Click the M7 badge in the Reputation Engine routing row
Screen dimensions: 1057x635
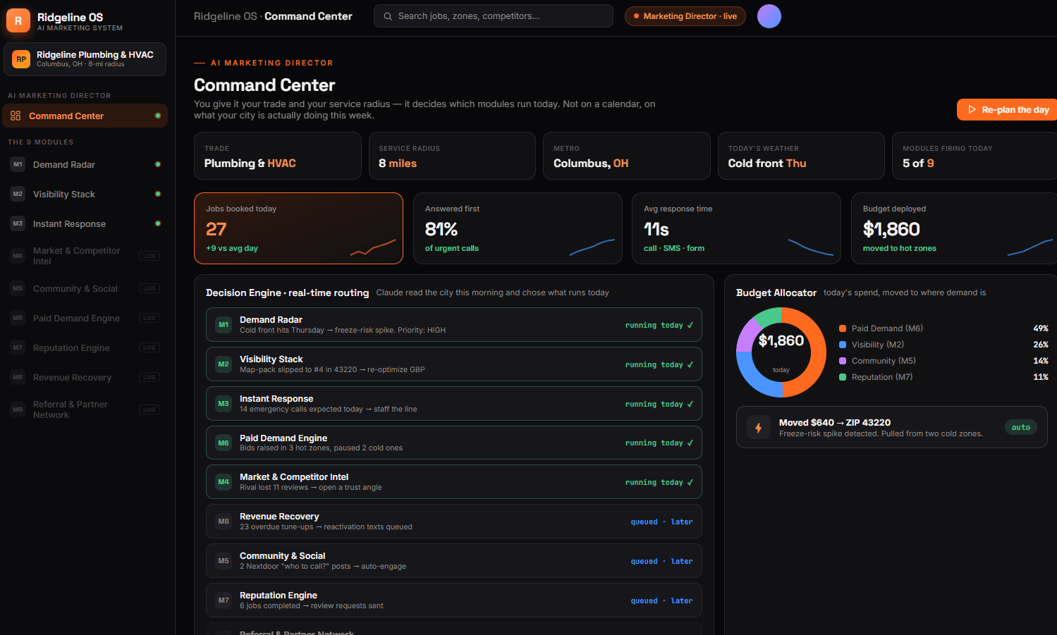point(224,600)
